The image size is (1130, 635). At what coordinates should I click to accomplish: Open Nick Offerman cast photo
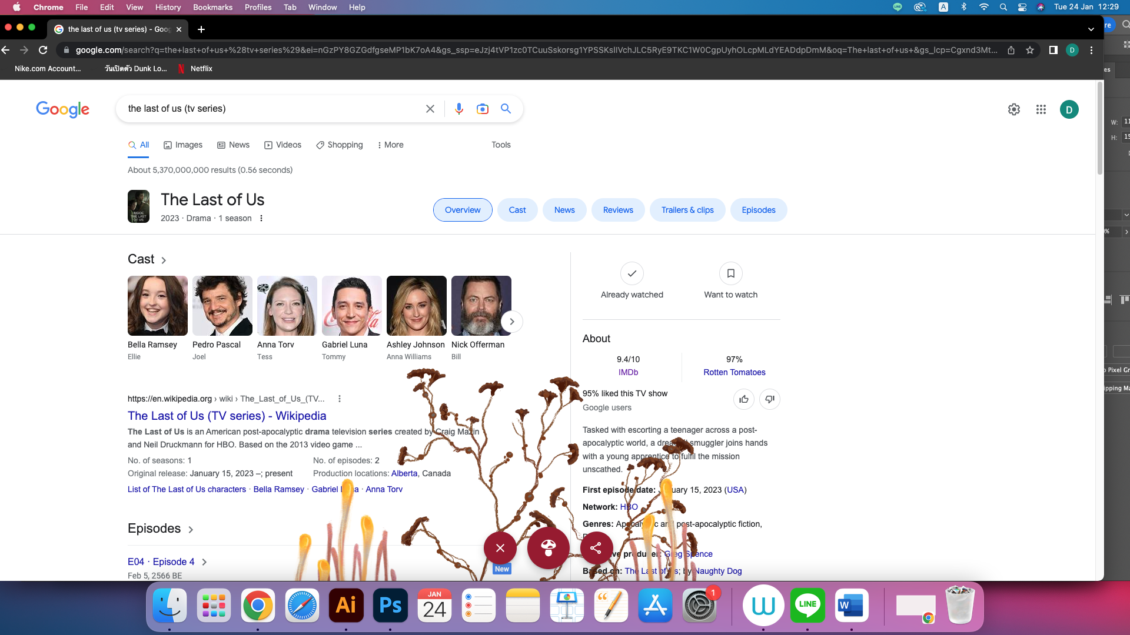pos(481,306)
